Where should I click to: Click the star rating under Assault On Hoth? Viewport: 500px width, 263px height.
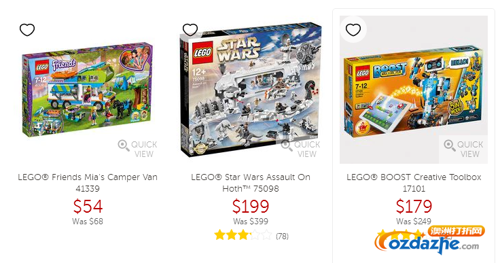(x=243, y=236)
